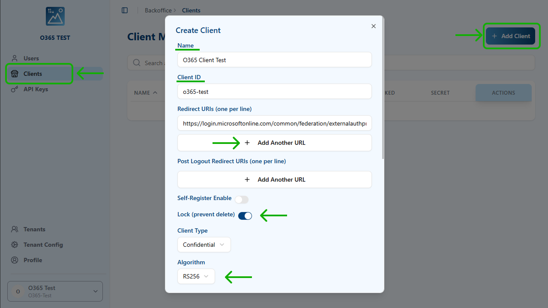
Task: Turn off Lock (prevent delete) switch
Action: [245, 215]
